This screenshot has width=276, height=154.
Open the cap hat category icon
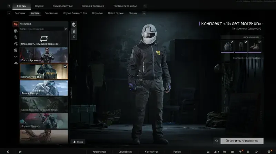[16, 63]
